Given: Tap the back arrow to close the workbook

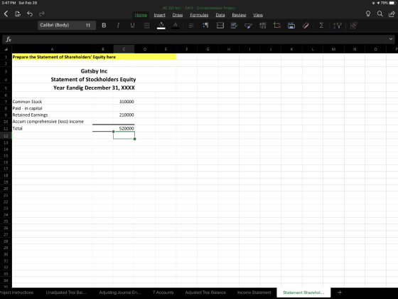Looking at the screenshot, I should (6, 14).
